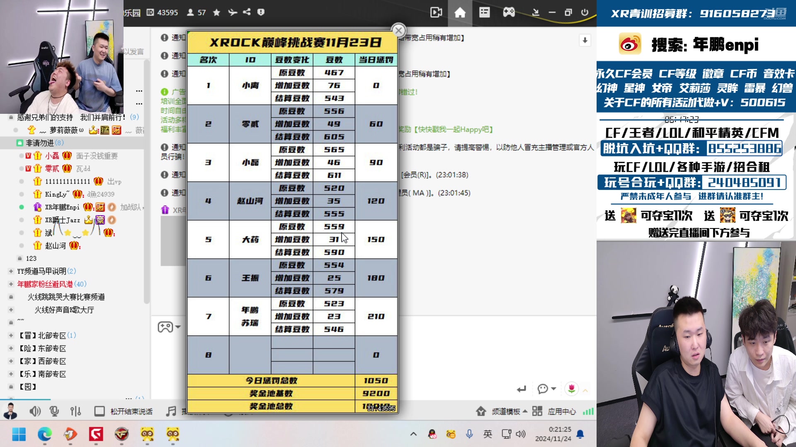The width and height of the screenshot is (796, 447).
Task: Show hidden system tray icons
Action: pos(413,434)
